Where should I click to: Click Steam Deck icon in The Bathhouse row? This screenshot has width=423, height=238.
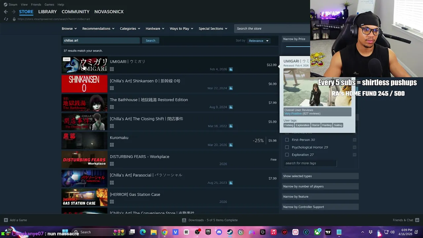coord(231,107)
